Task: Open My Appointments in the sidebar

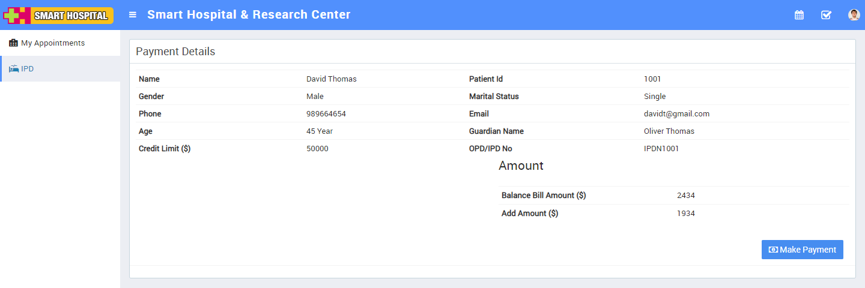Action: click(x=52, y=43)
